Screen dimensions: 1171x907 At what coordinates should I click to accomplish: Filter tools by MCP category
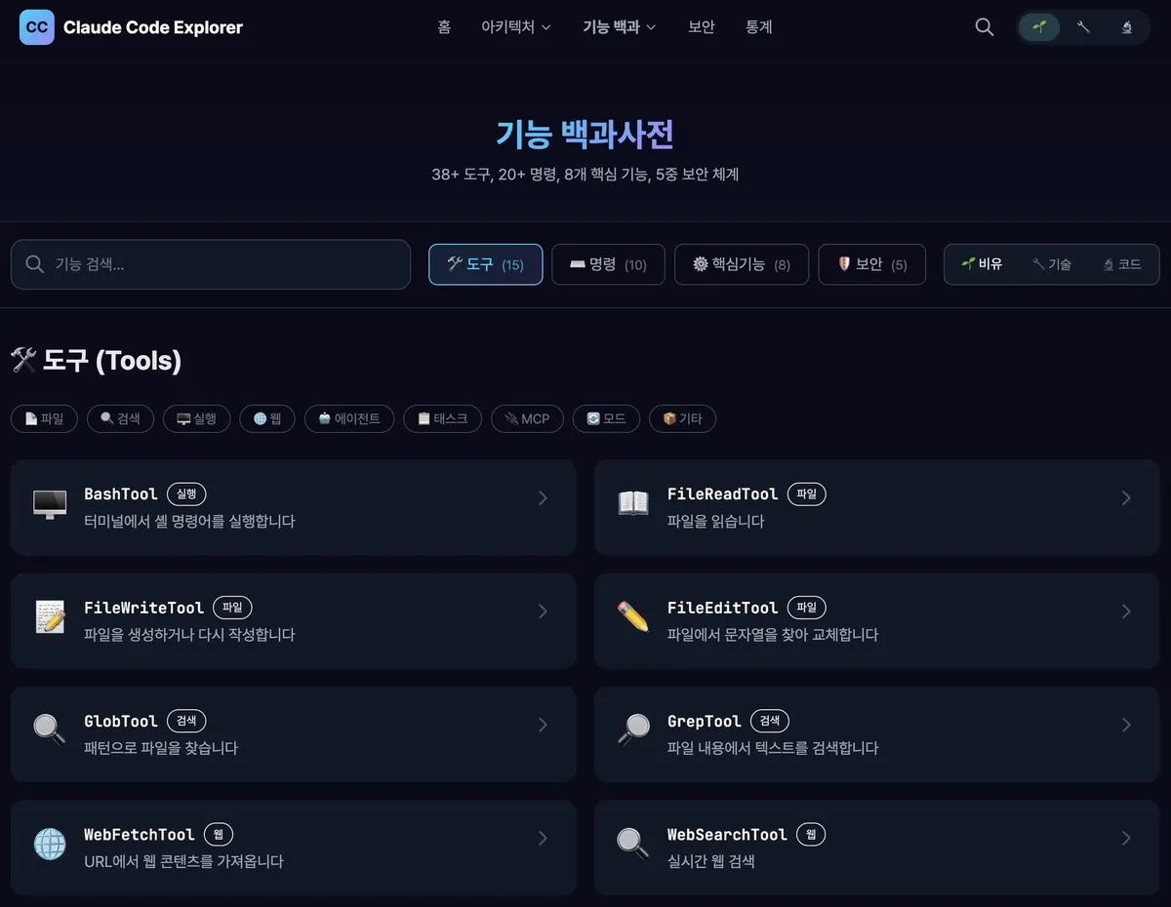[x=527, y=418]
